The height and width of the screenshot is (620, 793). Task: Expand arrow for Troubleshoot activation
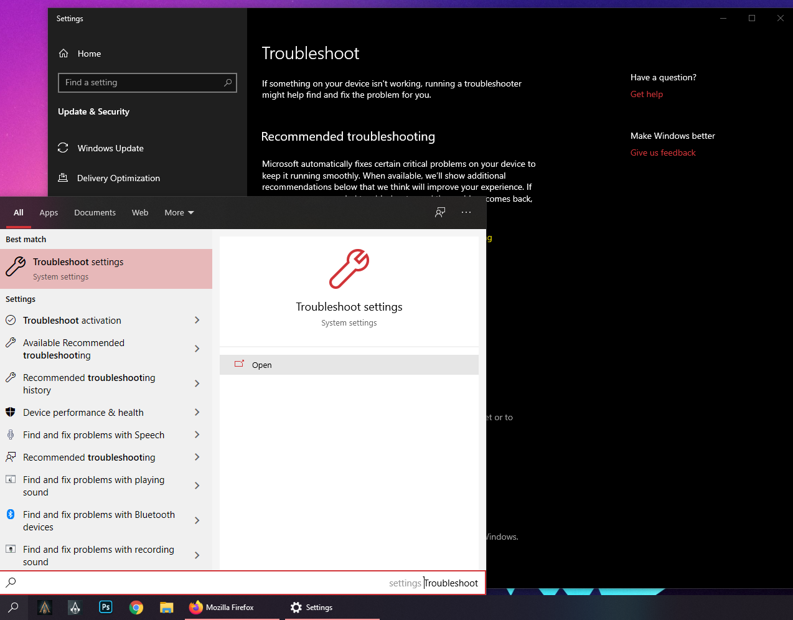[197, 320]
